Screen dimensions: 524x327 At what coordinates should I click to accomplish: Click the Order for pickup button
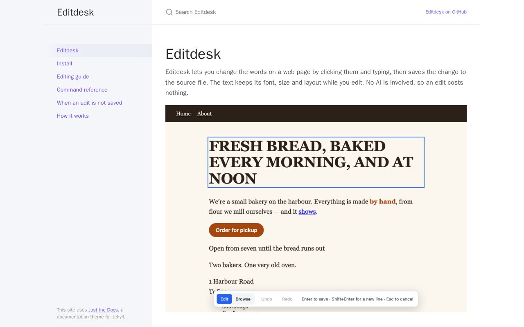(236, 230)
